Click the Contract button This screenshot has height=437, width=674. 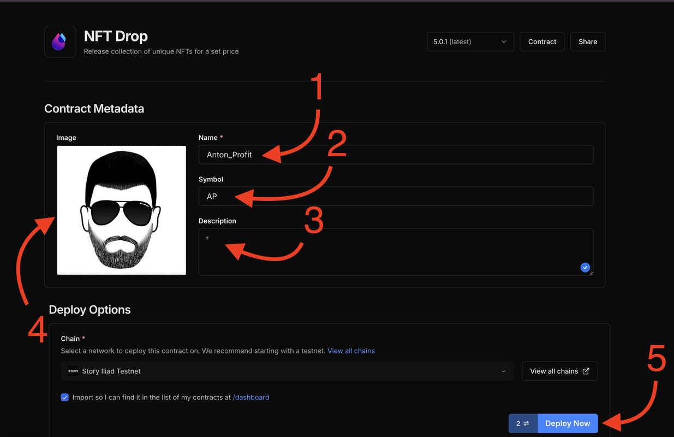[542, 42]
